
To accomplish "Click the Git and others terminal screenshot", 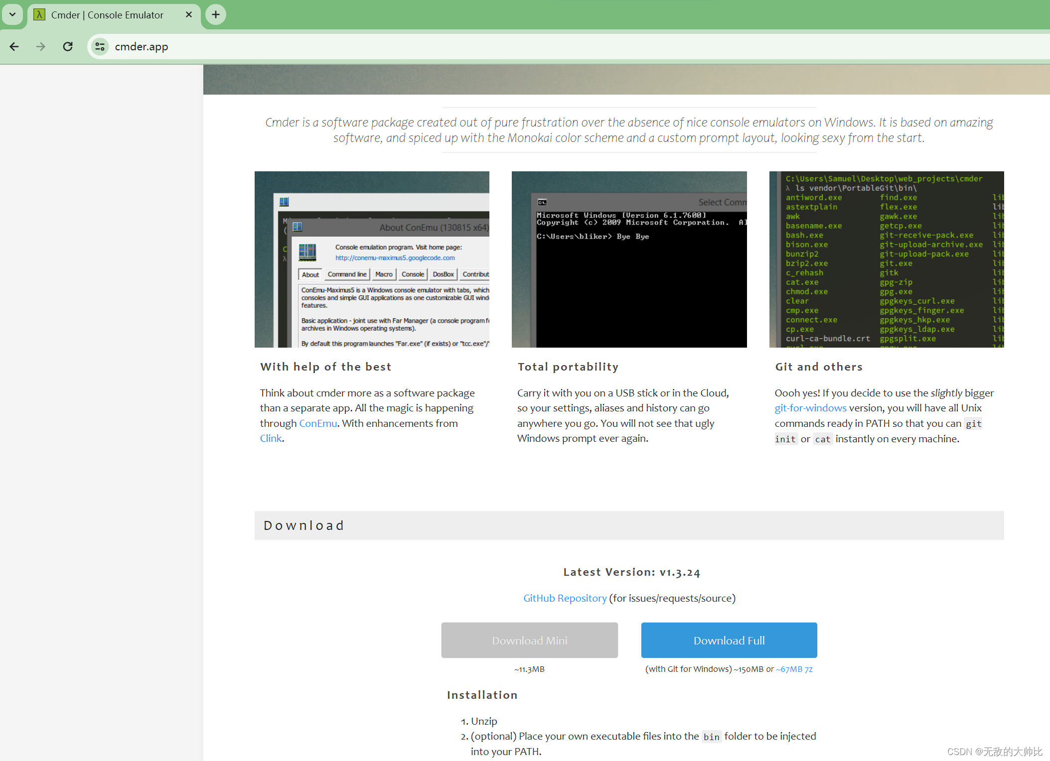I will pos(886,259).
